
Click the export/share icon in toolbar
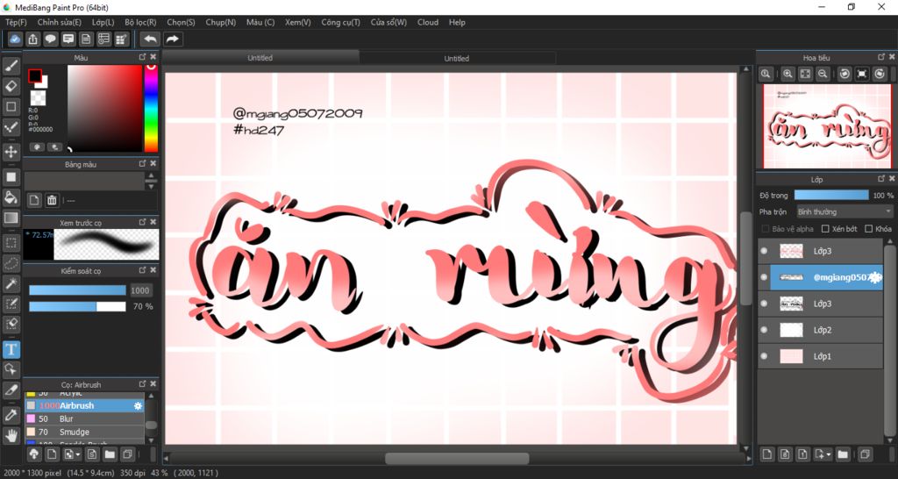tap(33, 39)
